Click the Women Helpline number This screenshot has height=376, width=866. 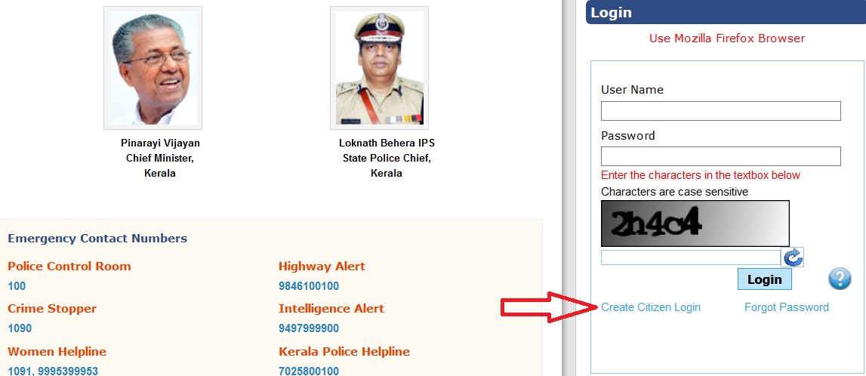click(53, 371)
